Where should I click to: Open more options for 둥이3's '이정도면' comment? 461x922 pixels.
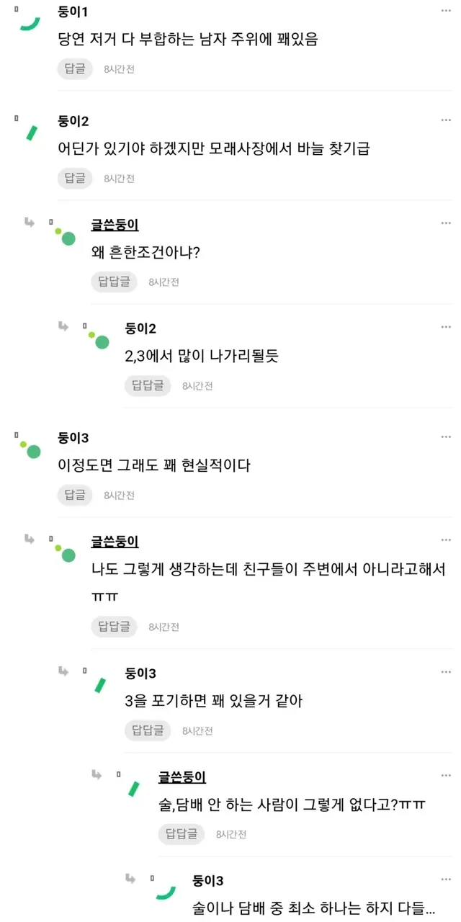pyautogui.click(x=447, y=437)
